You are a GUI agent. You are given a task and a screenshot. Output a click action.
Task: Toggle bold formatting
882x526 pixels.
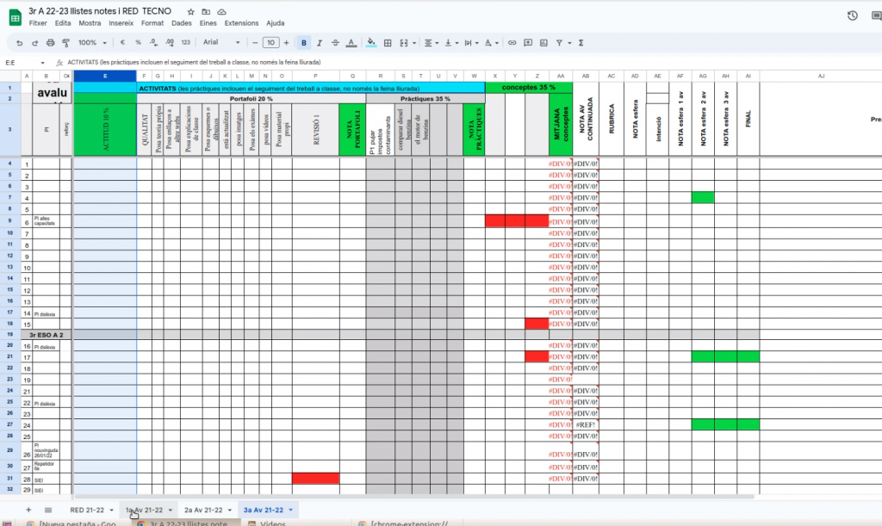pyautogui.click(x=305, y=42)
